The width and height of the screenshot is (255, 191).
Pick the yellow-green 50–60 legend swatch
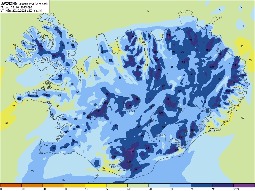[117, 185]
